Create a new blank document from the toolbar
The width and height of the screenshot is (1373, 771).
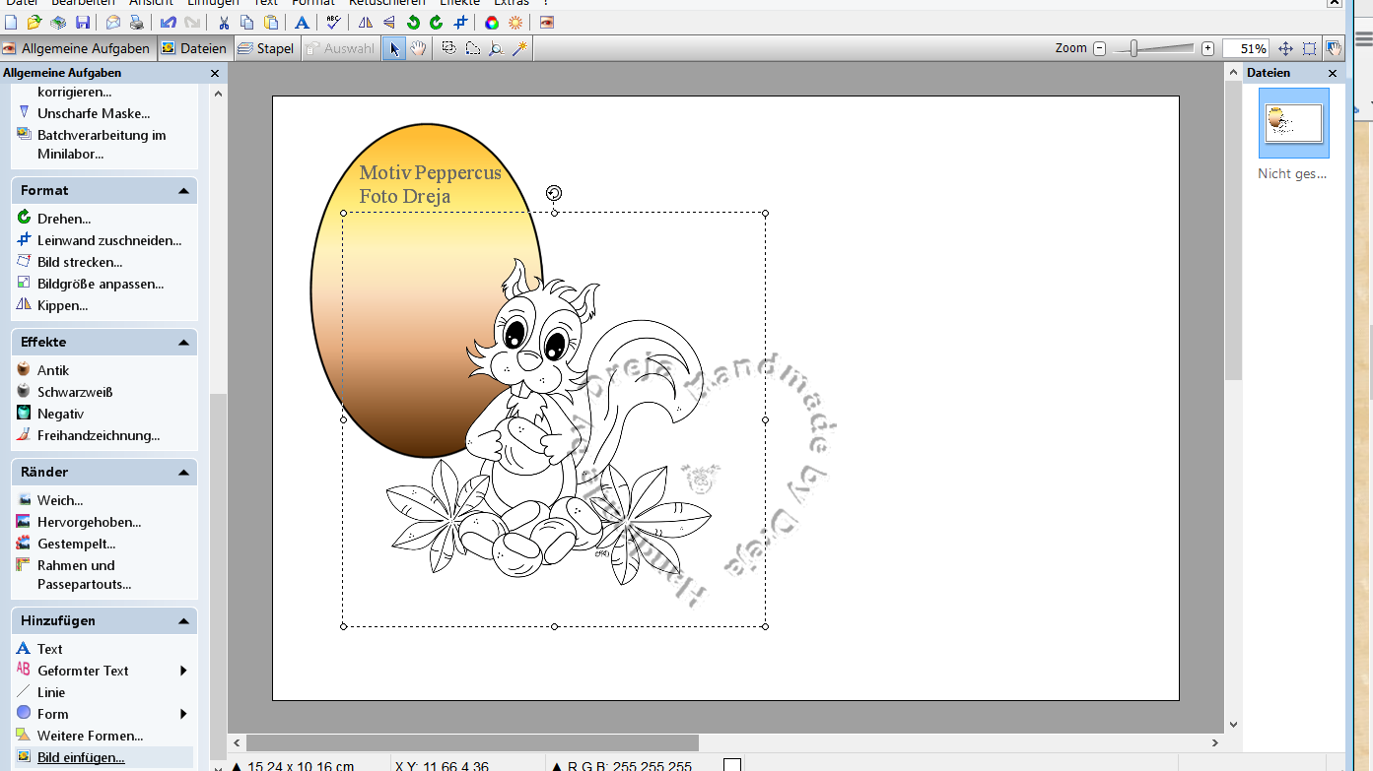coord(11,23)
